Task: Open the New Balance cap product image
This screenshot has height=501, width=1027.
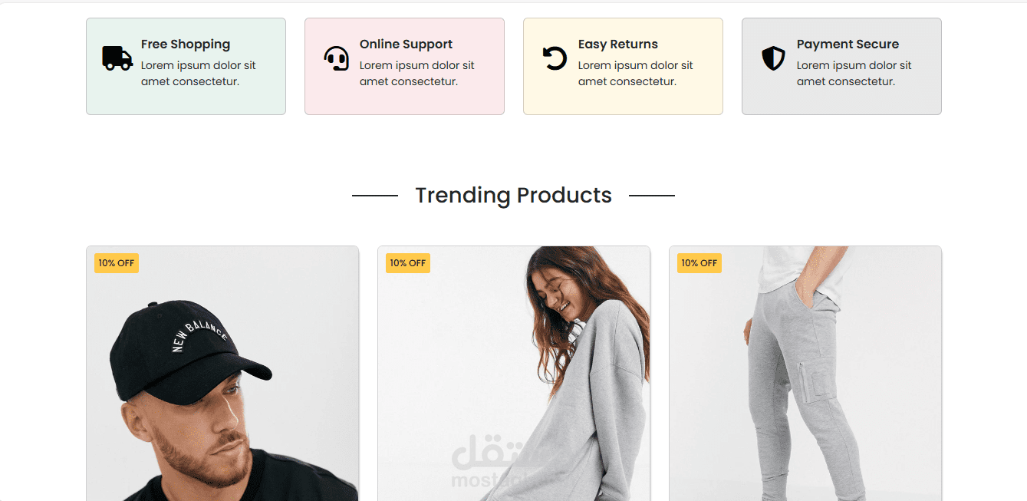Action: point(222,374)
